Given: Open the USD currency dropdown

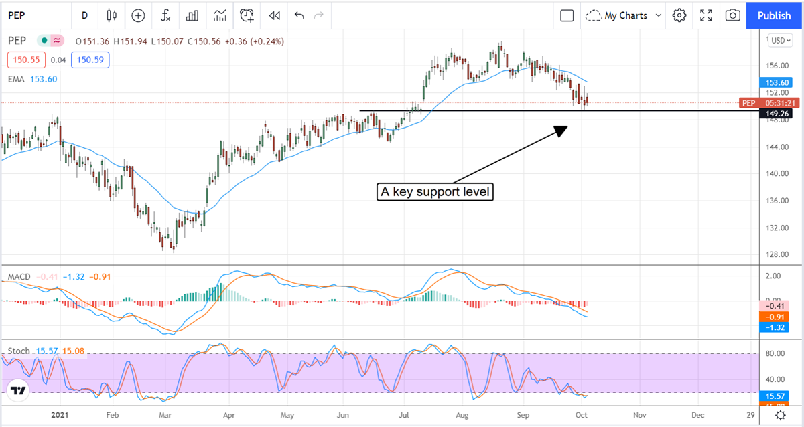Looking at the screenshot, I should pyautogui.click(x=780, y=40).
